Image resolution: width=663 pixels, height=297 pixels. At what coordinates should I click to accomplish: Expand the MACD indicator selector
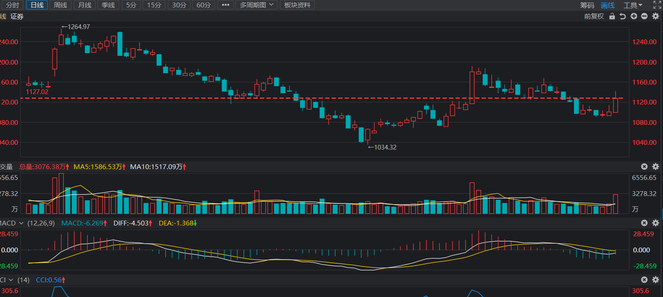click(18, 223)
